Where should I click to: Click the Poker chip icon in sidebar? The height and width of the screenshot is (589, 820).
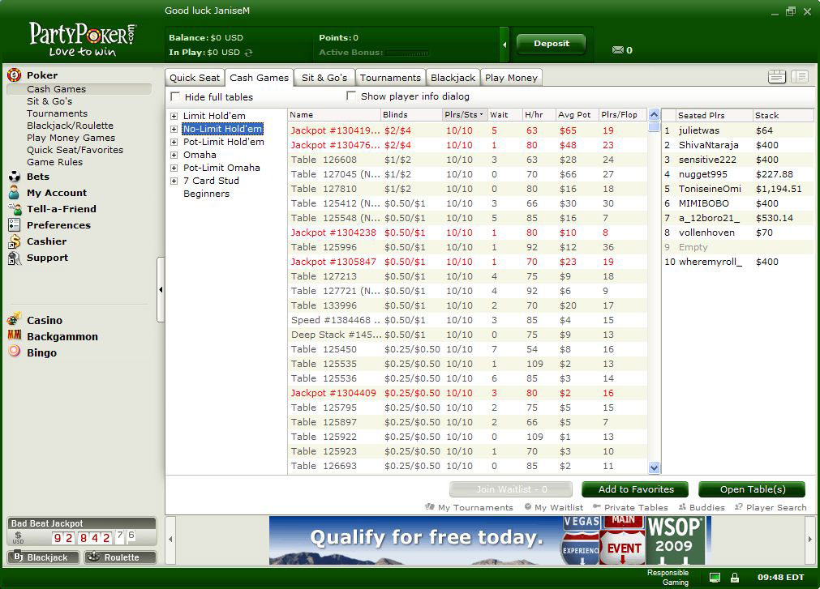(14, 75)
